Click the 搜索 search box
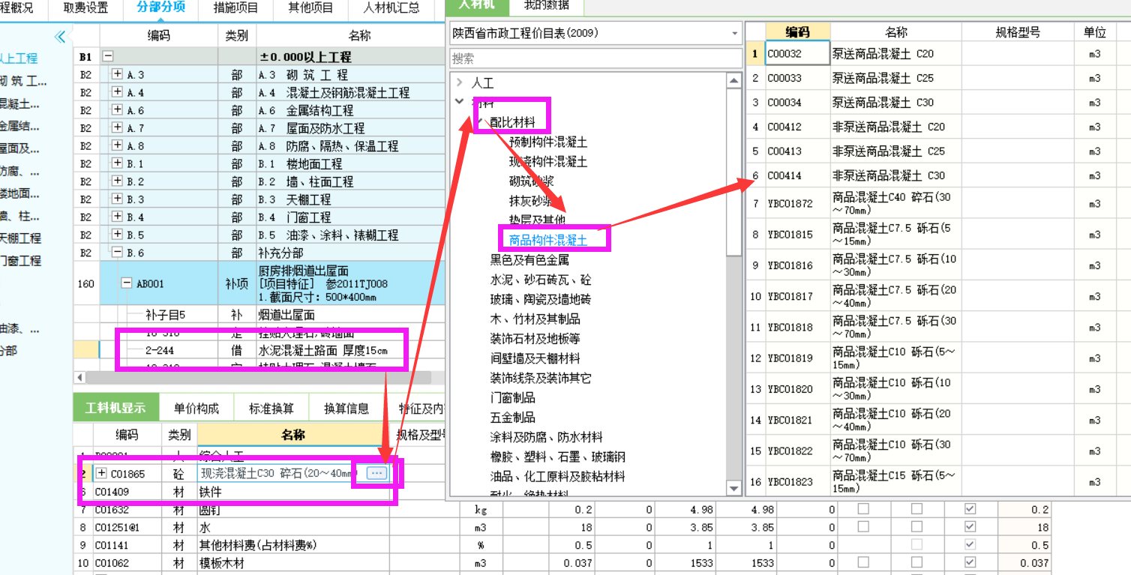The height and width of the screenshot is (575, 1131). [x=596, y=58]
